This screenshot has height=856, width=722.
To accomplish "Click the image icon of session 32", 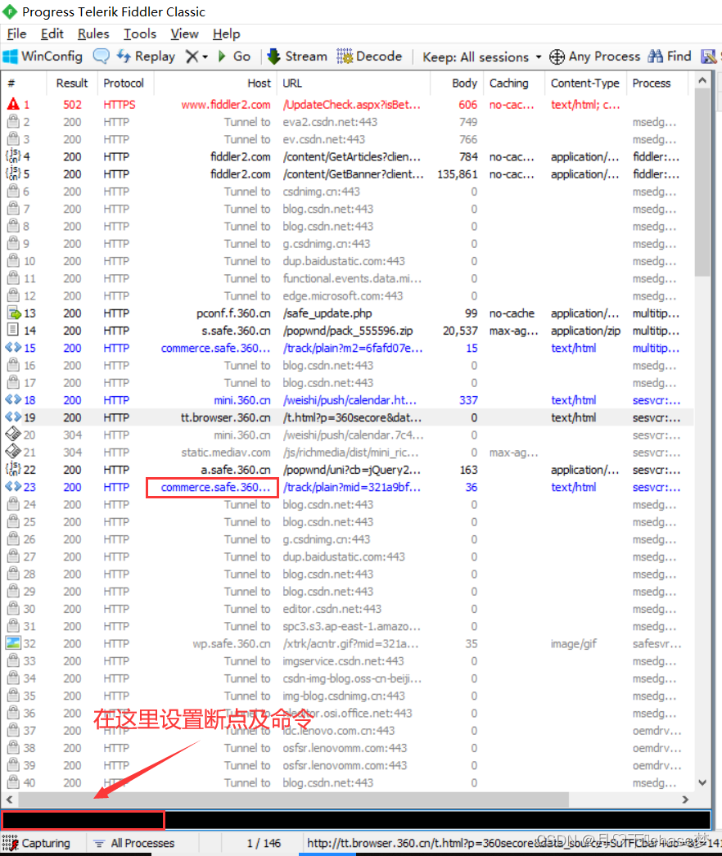I will click(x=13, y=643).
